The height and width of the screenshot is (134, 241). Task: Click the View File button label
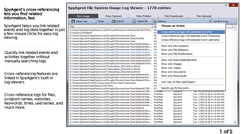[142, 21]
